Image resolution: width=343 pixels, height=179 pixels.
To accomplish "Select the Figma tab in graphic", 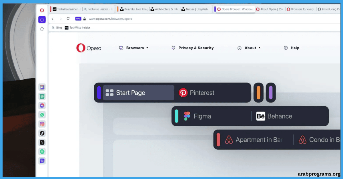I will (x=216, y=116).
